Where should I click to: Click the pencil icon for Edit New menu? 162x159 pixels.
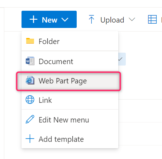(30, 119)
